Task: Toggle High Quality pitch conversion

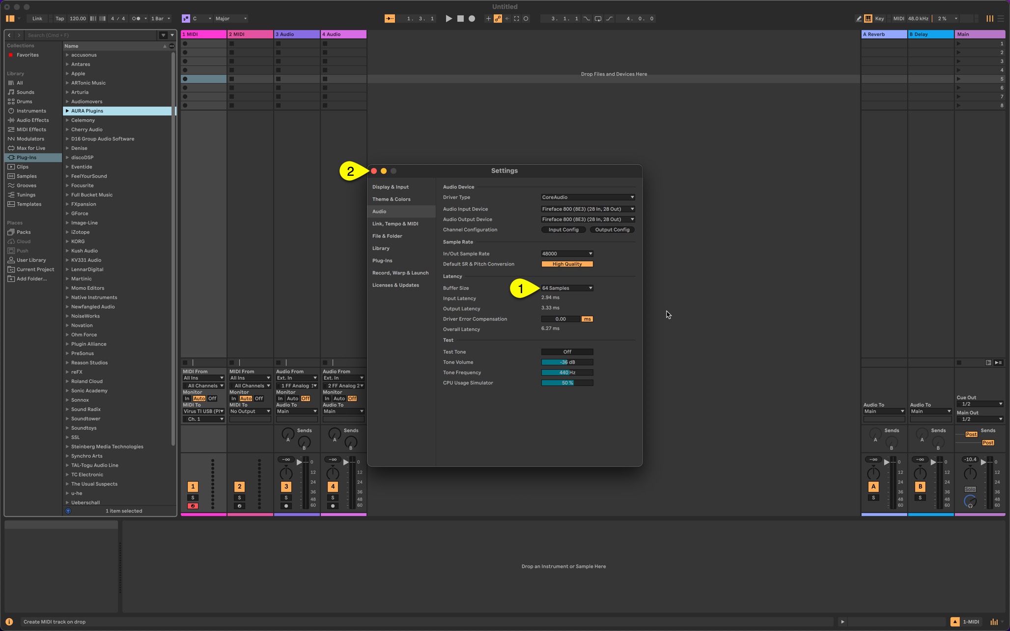Action: coord(567,264)
